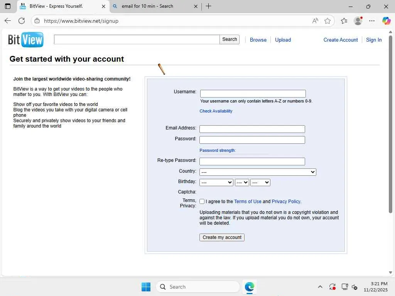This screenshot has height=296, width=395.
Task: Click the muted volume tray icon
Action: tap(354, 287)
